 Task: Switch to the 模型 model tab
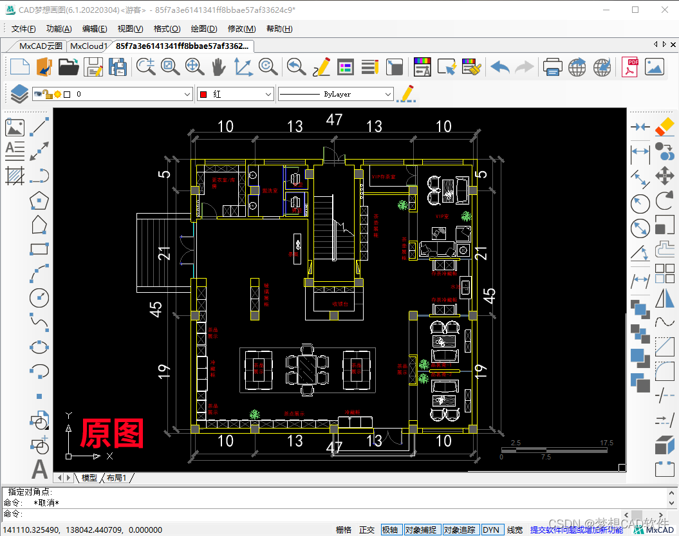tap(89, 478)
